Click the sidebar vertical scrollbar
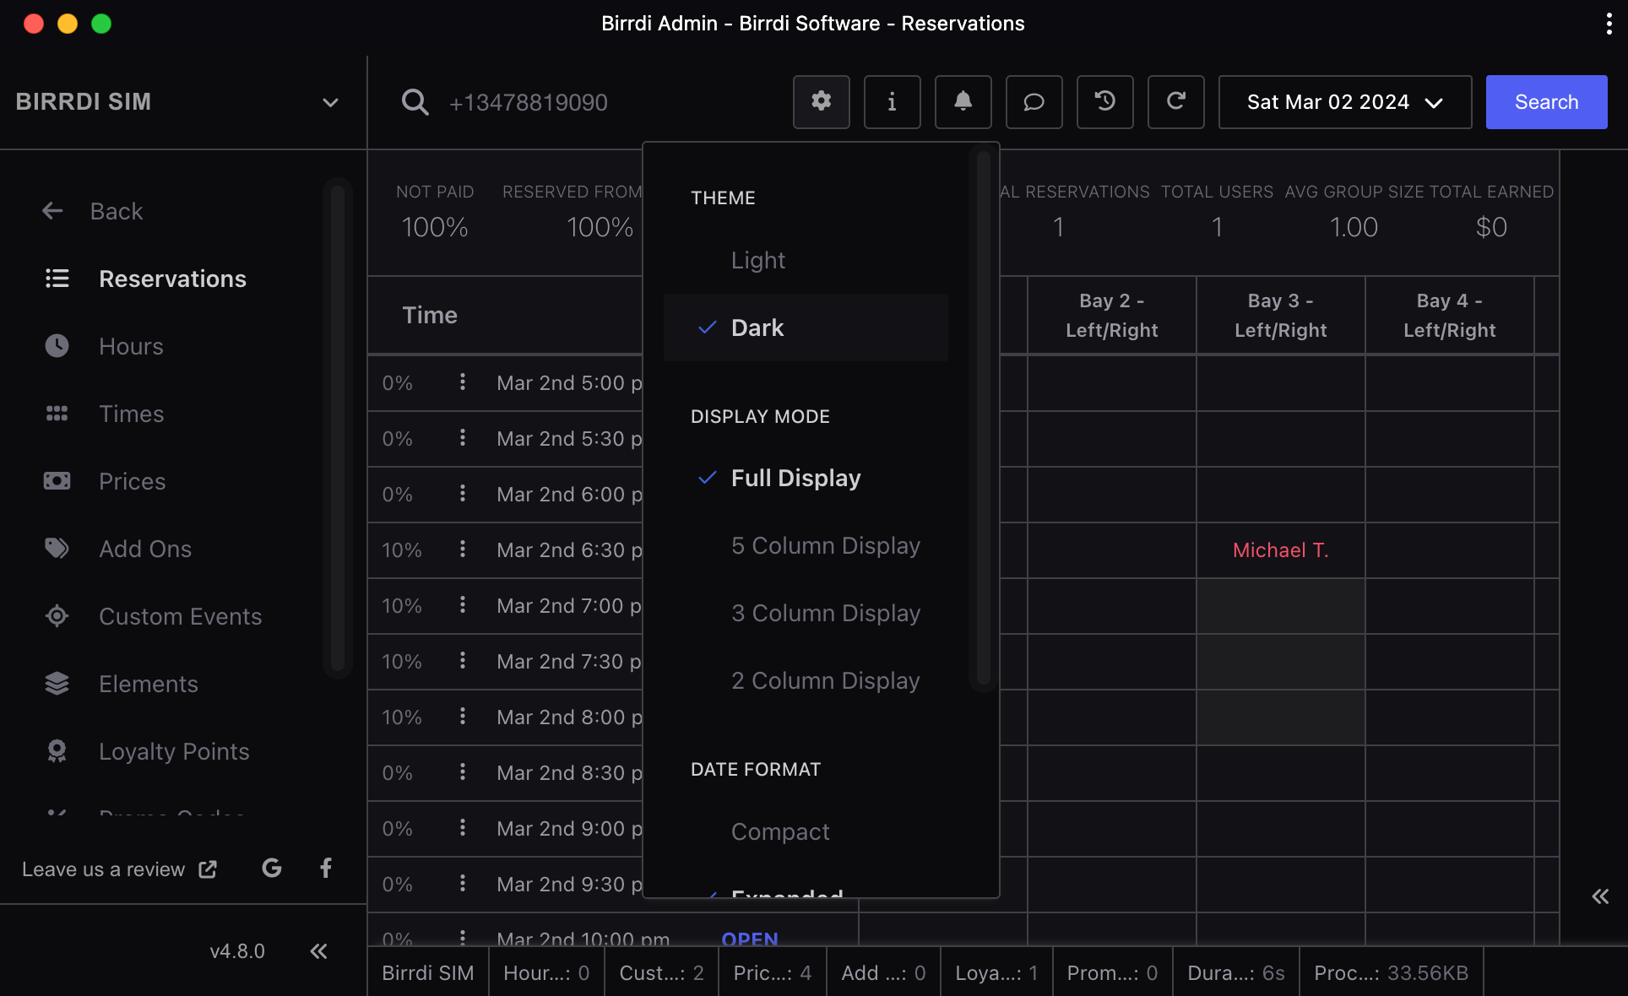 pos(338,428)
